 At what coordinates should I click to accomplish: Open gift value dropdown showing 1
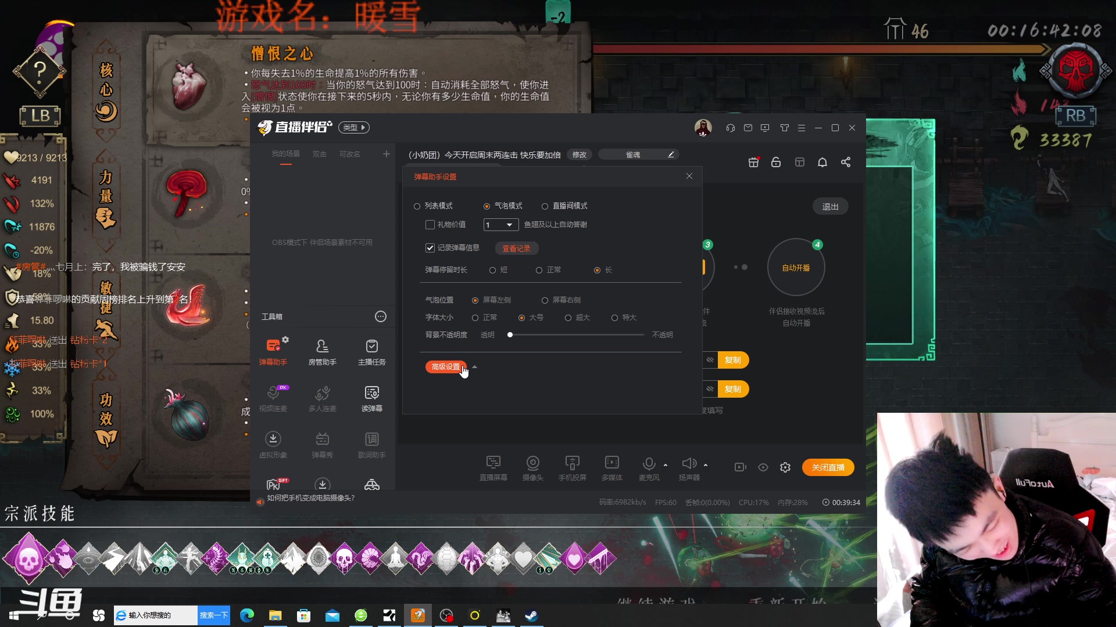500,225
